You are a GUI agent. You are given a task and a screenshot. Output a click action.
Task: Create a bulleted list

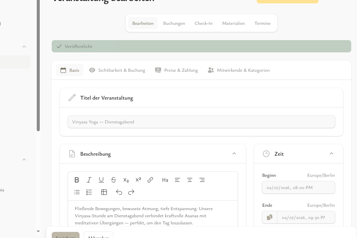[77, 192]
